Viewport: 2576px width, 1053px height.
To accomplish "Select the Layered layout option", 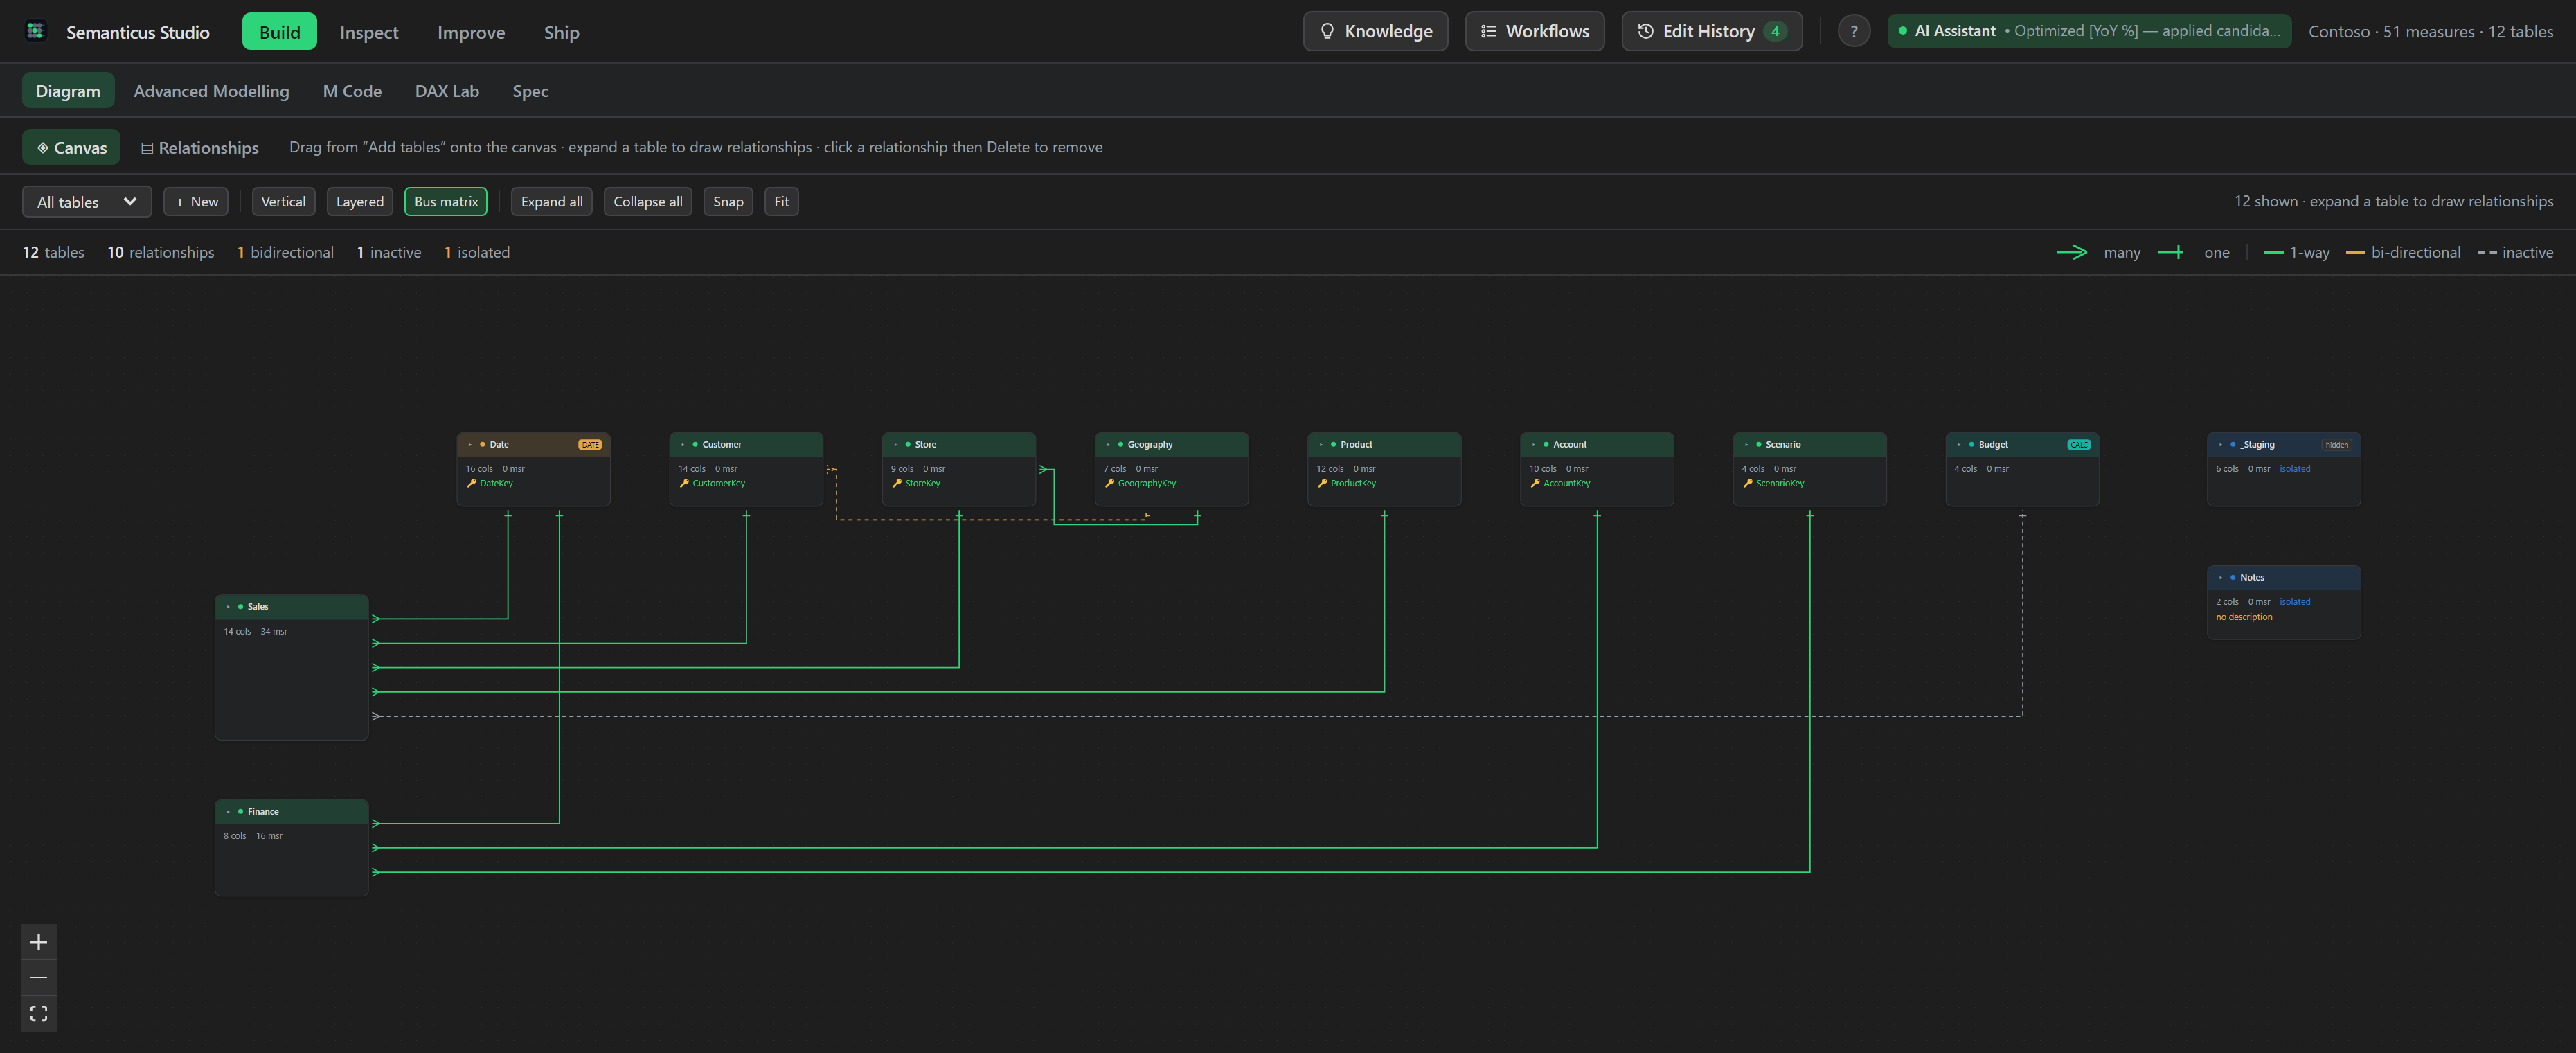I will point(359,201).
